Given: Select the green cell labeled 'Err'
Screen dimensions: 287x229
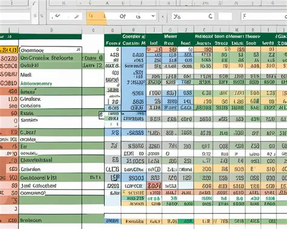Looking at the screenshot, I should [50, 147].
